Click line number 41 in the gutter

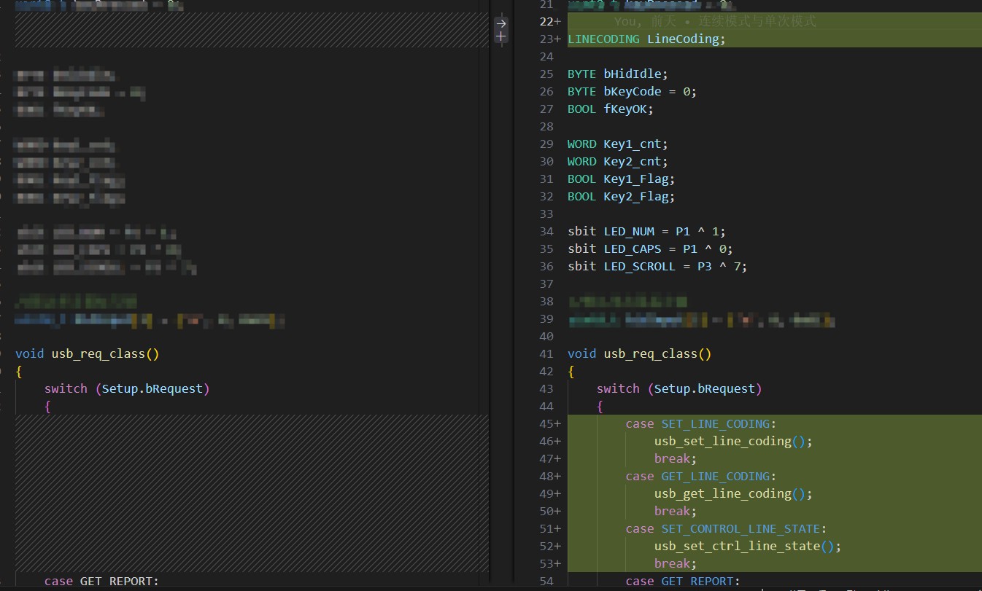coord(547,354)
